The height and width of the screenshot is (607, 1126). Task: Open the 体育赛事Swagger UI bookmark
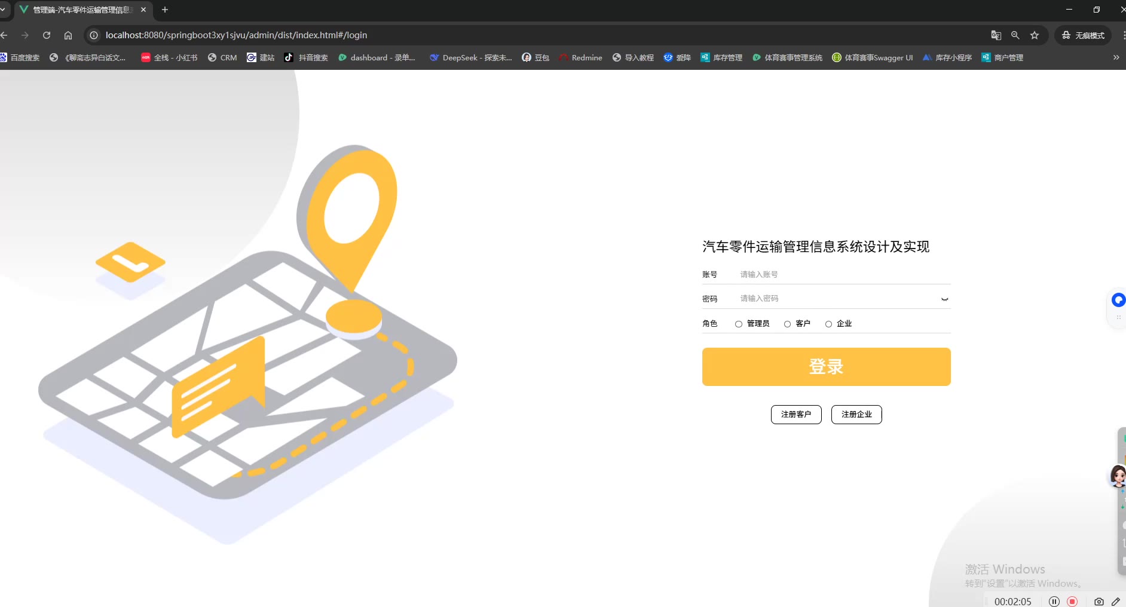click(873, 57)
